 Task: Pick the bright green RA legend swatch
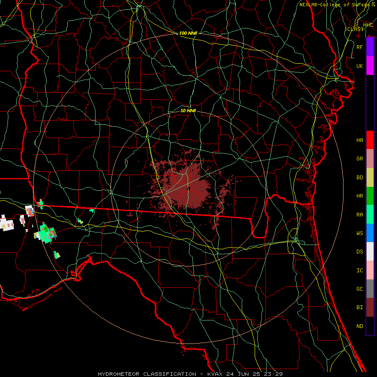pos(370,214)
